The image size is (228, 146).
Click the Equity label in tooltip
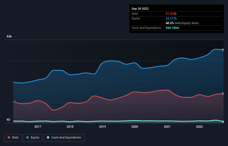136,18
